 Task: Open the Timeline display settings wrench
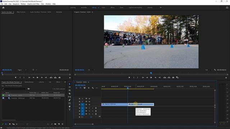coord(93,88)
